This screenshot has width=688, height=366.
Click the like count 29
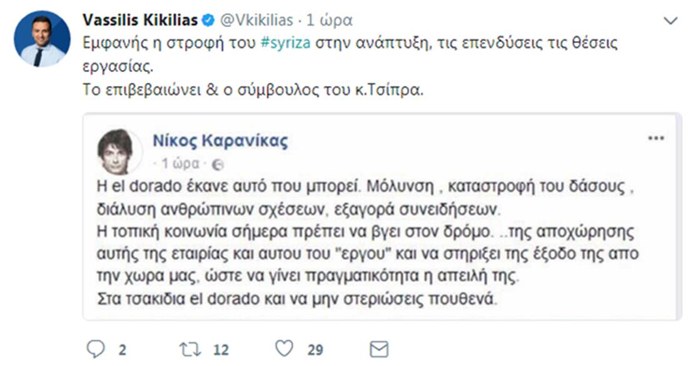pos(316,349)
